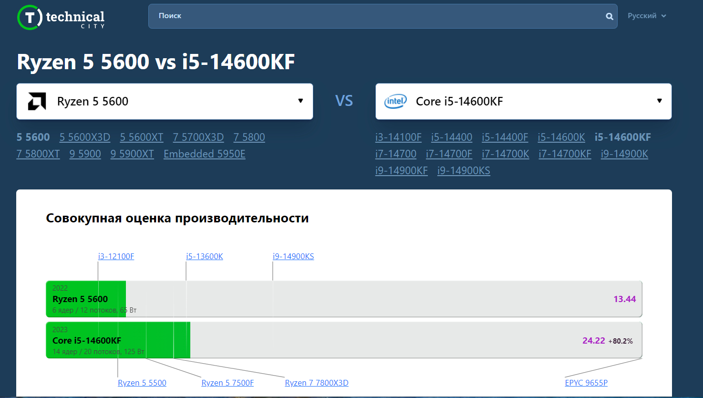Image resolution: width=703 pixels, height=398 pixels.
Task: Open the i7-14700F link
Action: tap(449, 154)
